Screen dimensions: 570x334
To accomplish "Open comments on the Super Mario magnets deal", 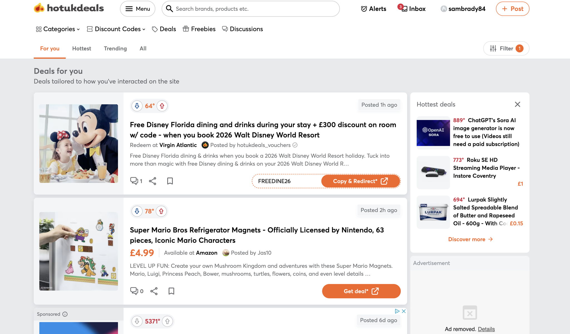I will pyautogui.click(x=137, y=291).
